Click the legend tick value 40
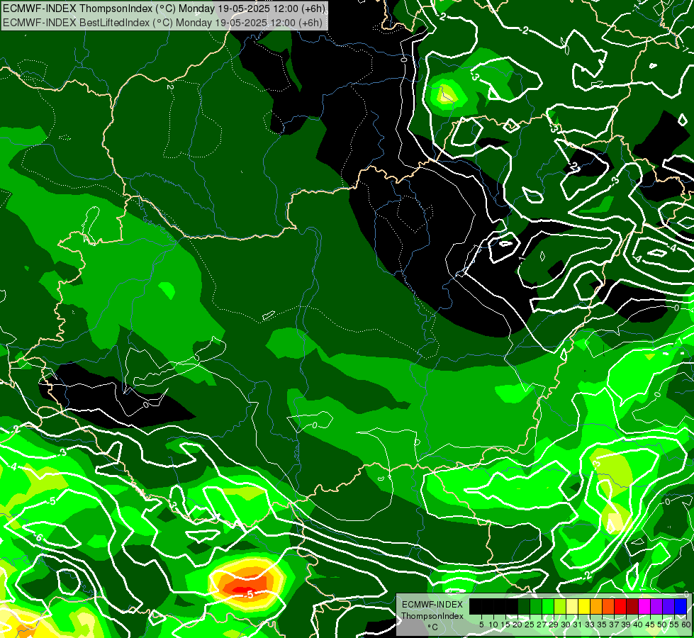 click(x=638, y=625)
